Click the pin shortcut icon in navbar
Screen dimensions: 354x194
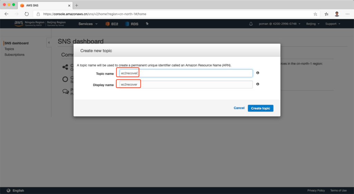(147, 24)
